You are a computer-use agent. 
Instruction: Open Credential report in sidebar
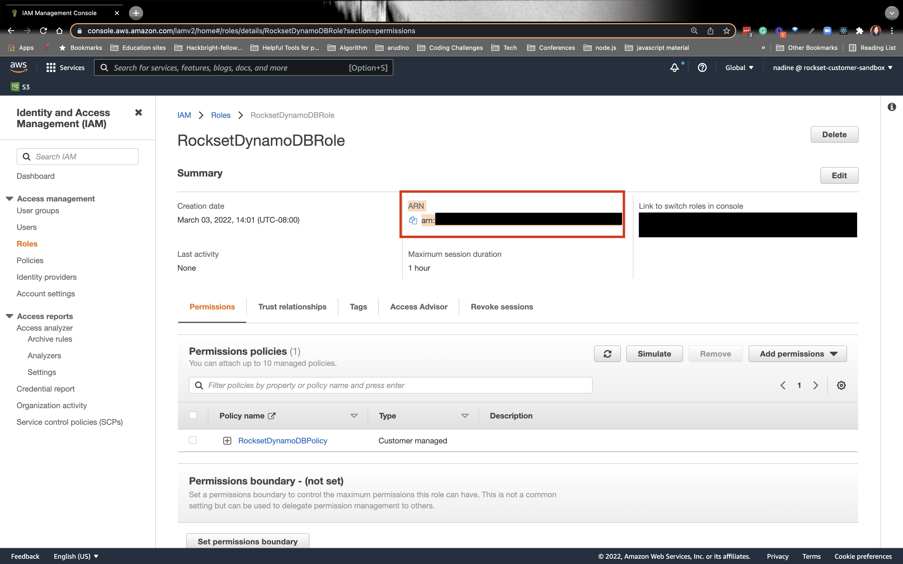46,389
